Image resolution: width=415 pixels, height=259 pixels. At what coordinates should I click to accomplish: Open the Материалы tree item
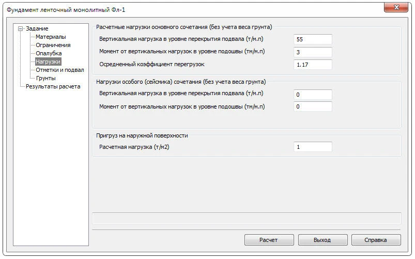click(51, 37)
